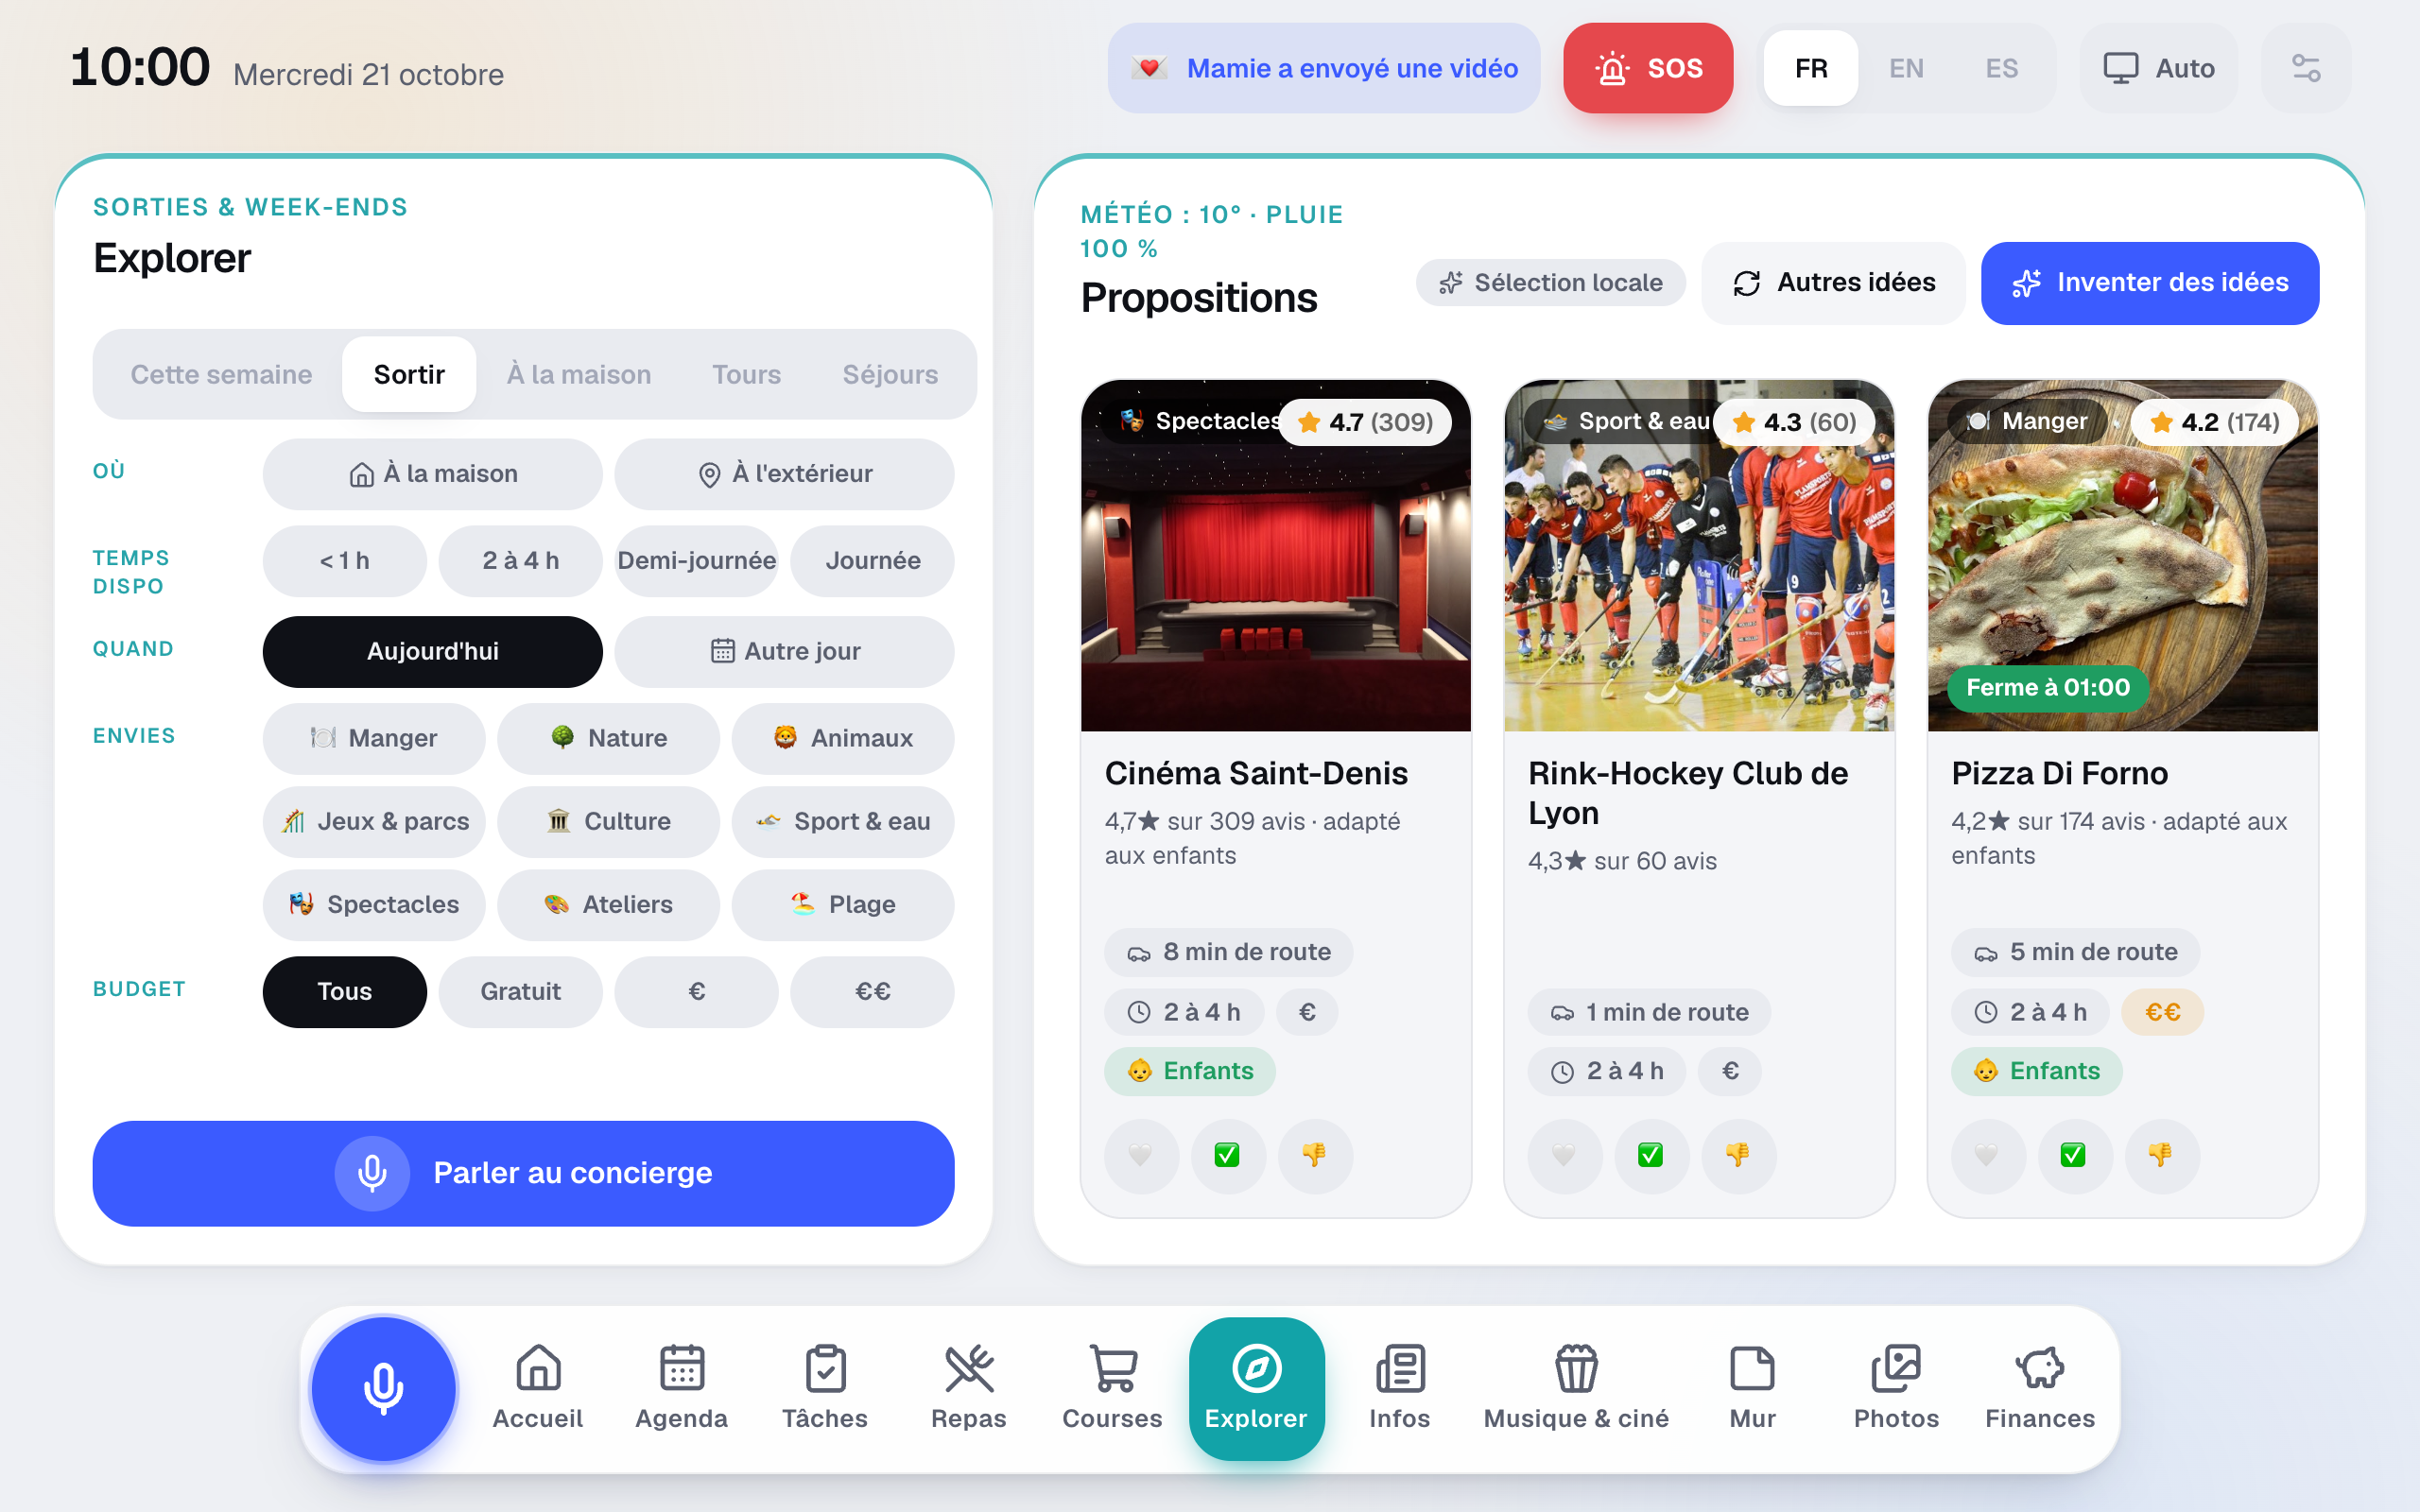Switch language to EN
2420x1512 pixels.
(1906, 68)
